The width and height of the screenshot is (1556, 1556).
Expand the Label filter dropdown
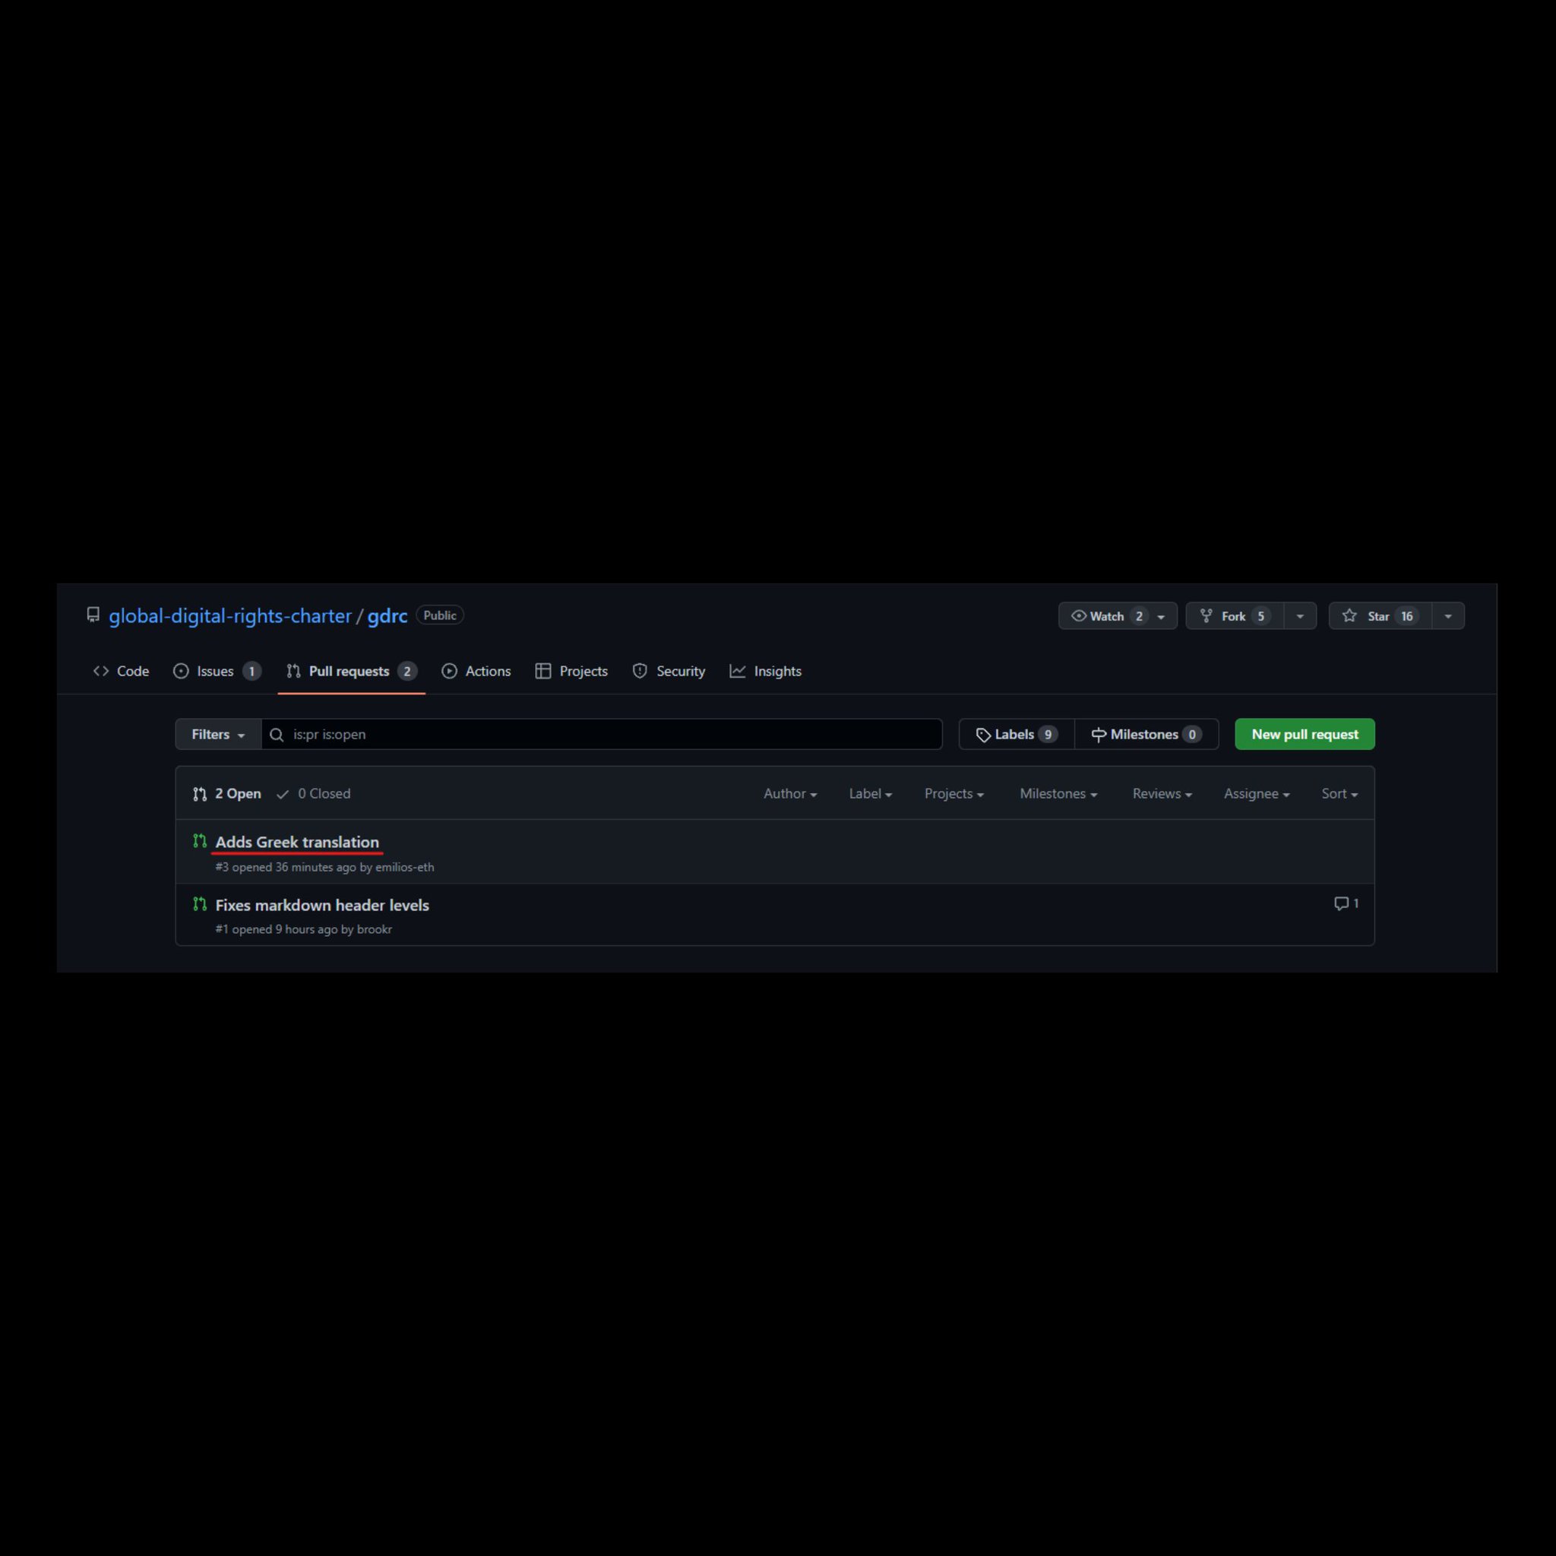[871, 793]
